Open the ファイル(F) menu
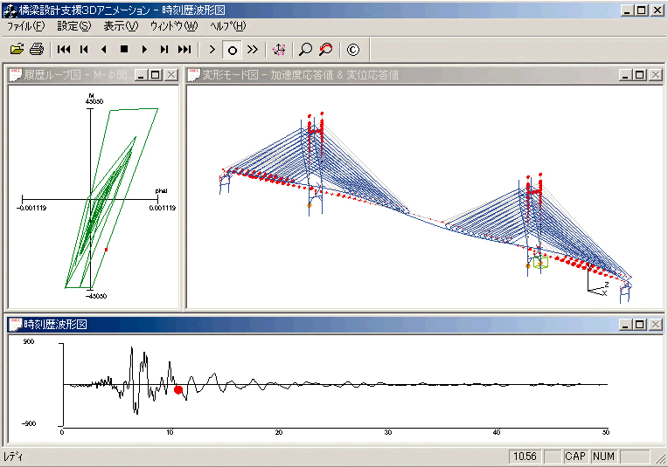 25,26
